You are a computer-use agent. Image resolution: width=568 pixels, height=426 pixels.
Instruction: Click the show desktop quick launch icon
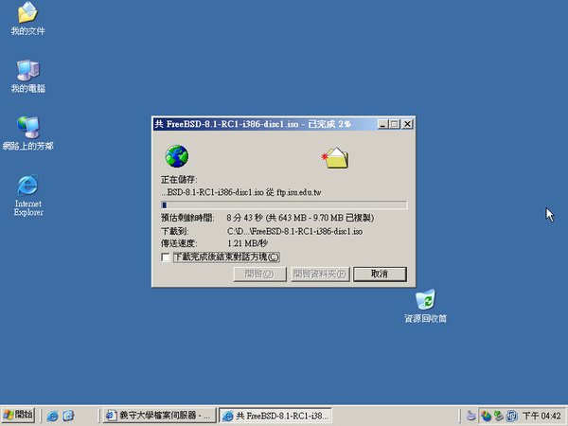[x=68, y=416]
